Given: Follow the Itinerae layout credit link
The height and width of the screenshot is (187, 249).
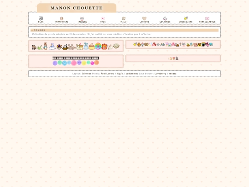Looking at the screenshot, I should click(87, 73).
